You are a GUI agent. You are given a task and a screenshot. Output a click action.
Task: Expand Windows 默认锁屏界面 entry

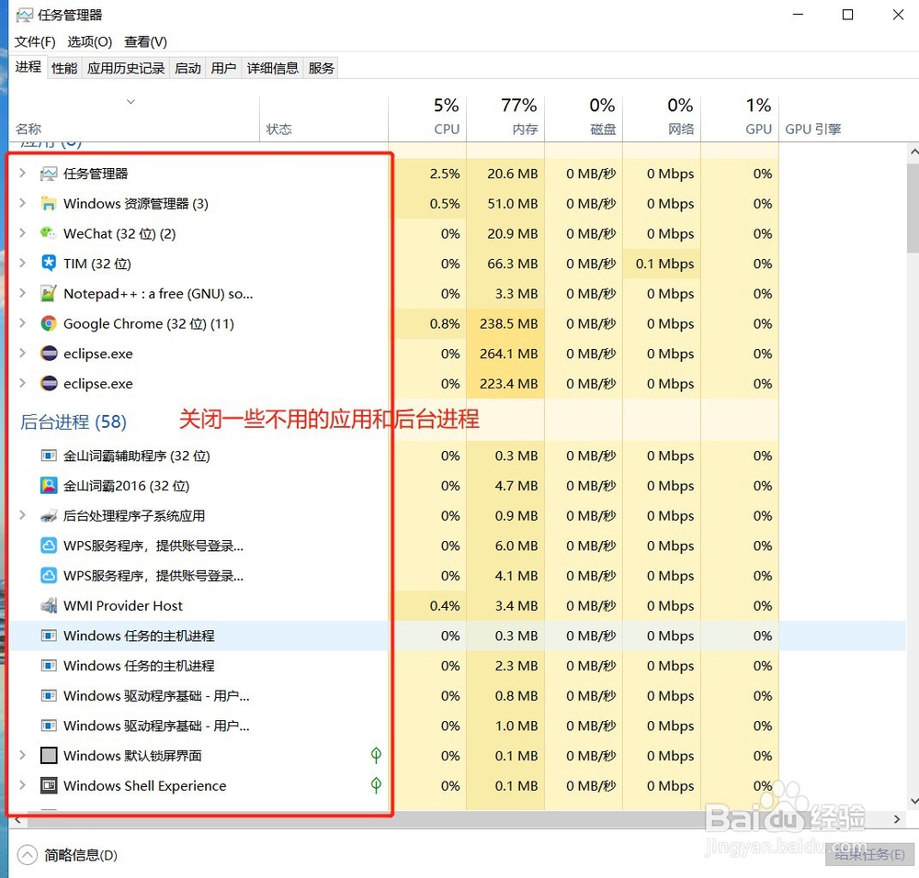point(22,754)
